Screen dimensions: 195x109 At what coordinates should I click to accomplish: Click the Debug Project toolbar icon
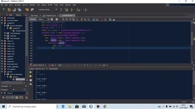tap(78, 10)
